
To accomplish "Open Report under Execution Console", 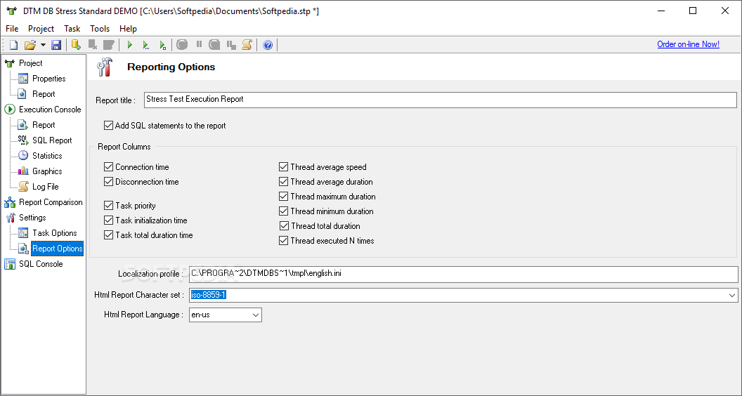I will tap(44, 125).
